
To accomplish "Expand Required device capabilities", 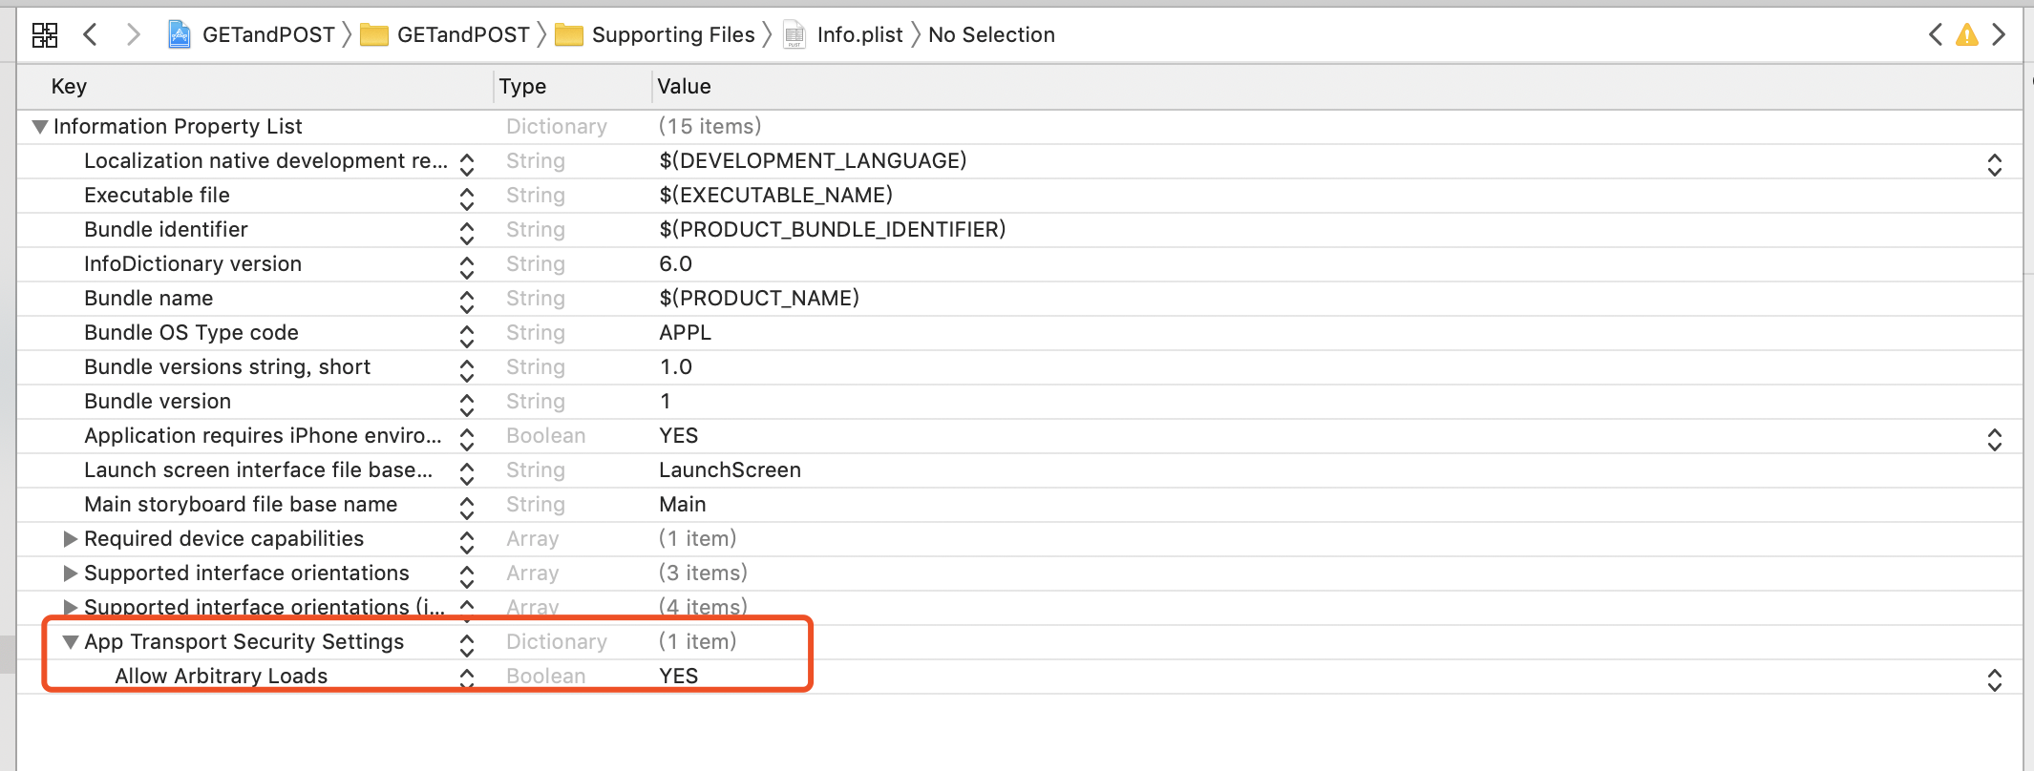I will [70, 539].
